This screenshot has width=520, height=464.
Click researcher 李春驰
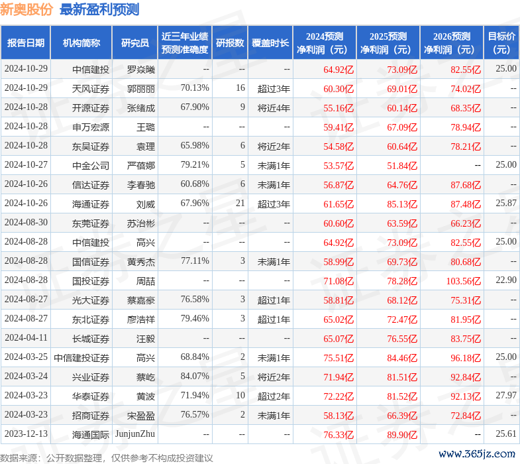point(141,185)
